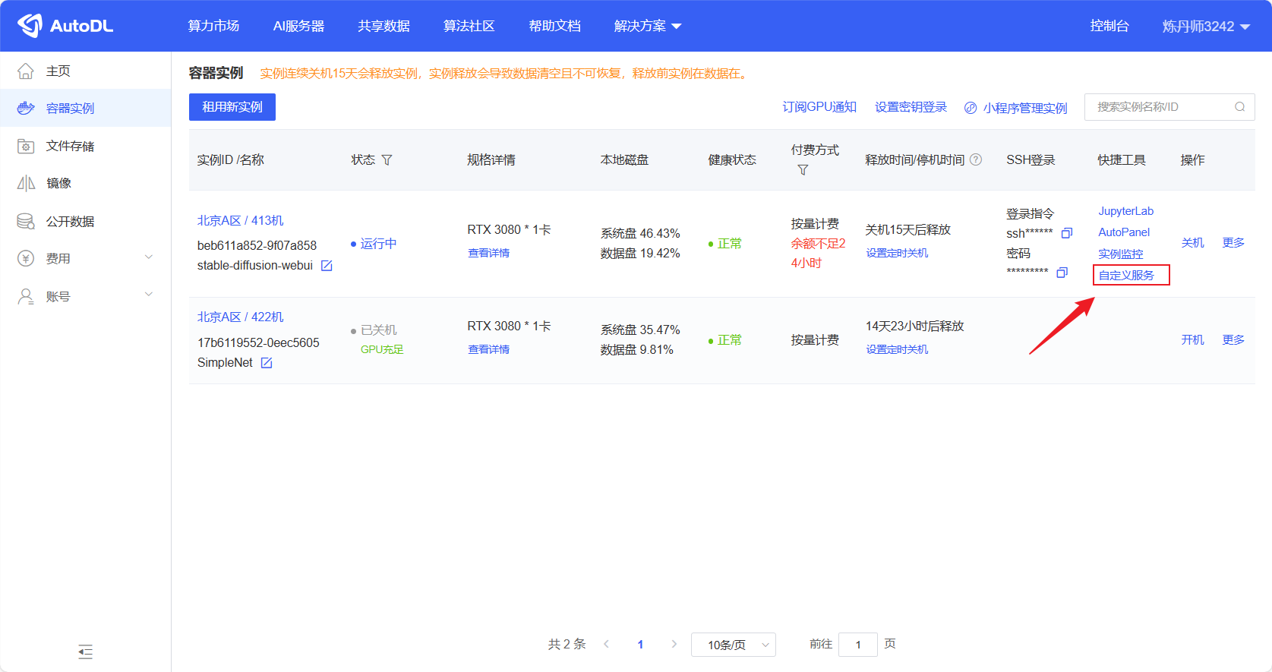Go to previous page arrow
The height and width of the screenshot is (672, 1272).
[606, 644]
